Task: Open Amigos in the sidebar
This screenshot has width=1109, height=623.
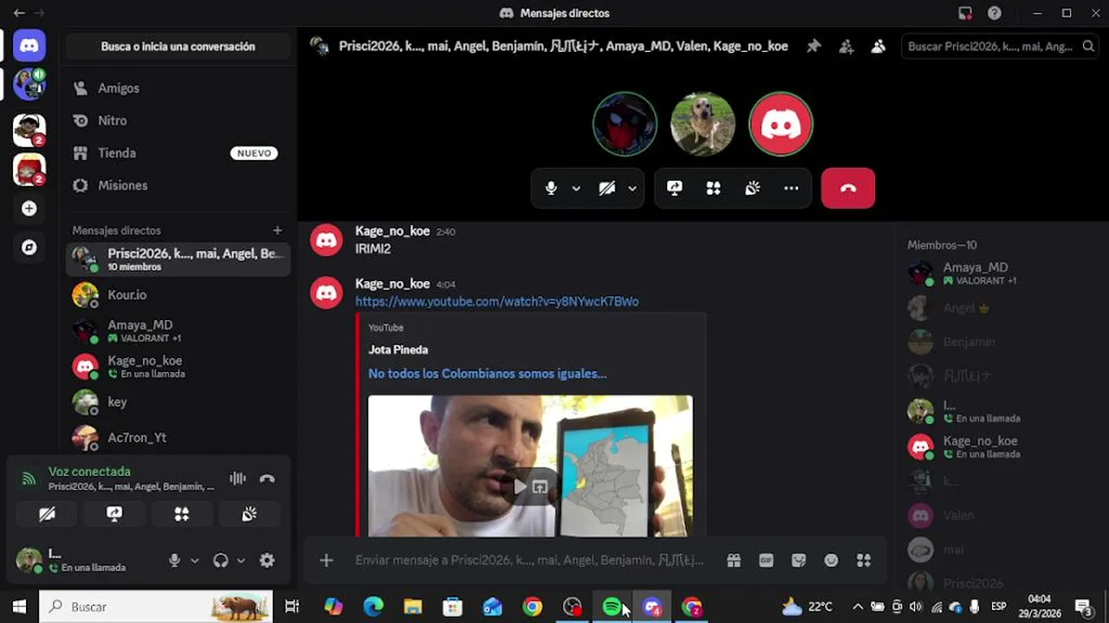Action: tap(178, 88)
